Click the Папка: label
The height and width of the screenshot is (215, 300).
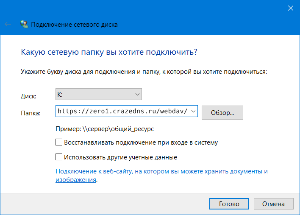pyautogui.click(x=31, y=113)
